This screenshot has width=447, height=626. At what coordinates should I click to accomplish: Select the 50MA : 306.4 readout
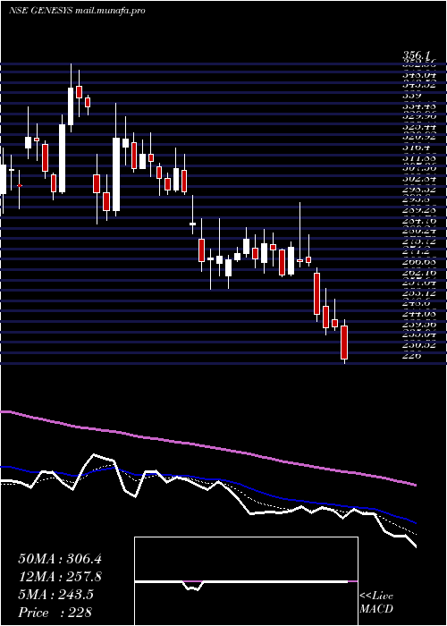(x=60, y=559)
